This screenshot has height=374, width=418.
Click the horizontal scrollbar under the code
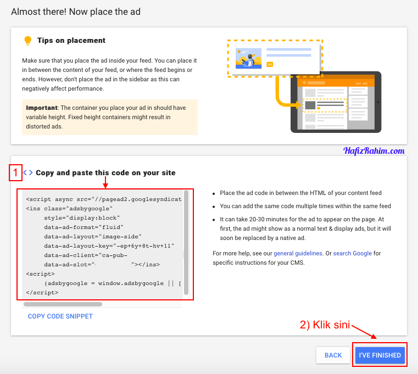pos(63,304)
